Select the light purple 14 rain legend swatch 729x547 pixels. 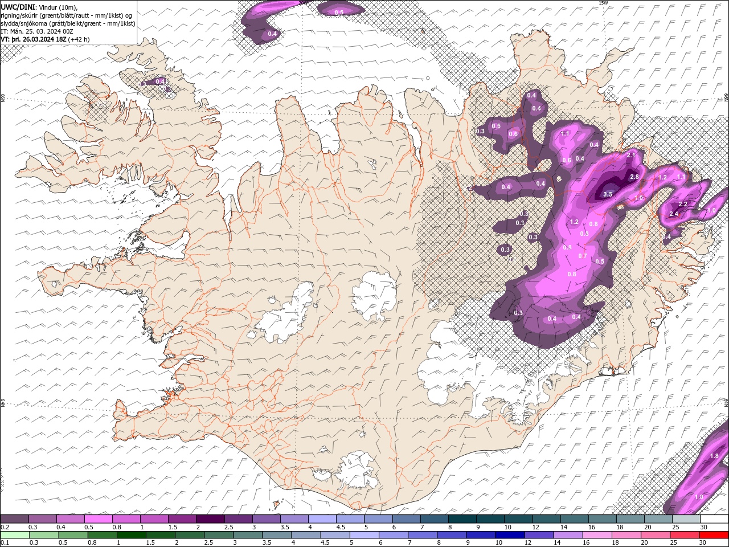[x=568, y=534]
